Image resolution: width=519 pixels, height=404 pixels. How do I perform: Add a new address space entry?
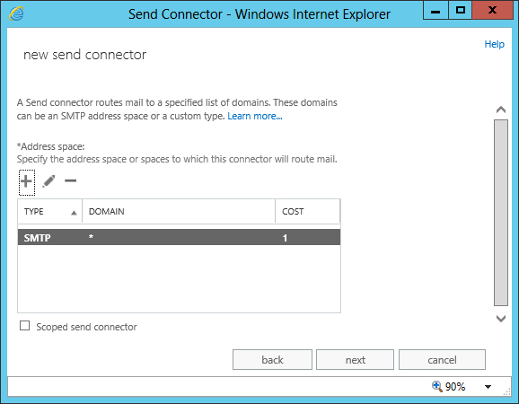coord(26,182)
